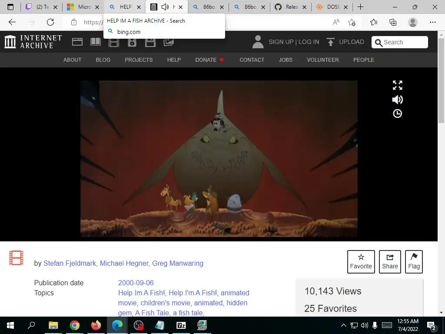Open Read Aloud icon in address bar

[x=336, y=22]
